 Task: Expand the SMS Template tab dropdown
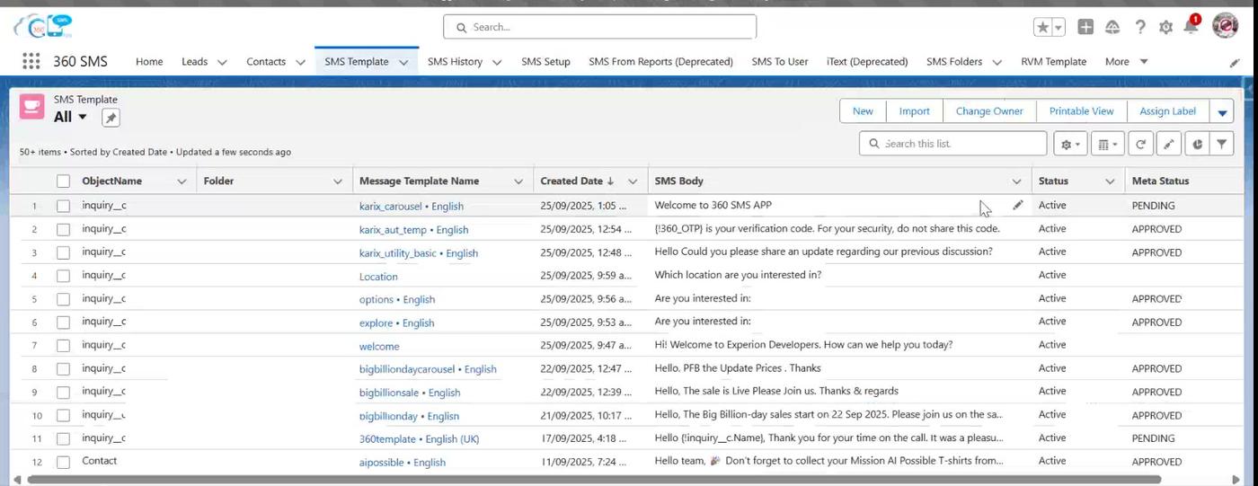coord(403,62)
